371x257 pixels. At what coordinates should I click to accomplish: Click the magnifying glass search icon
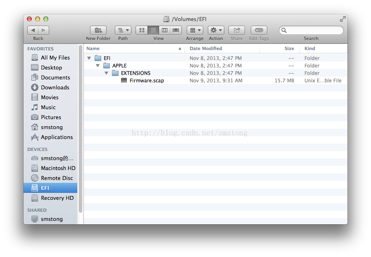click(x=284, y=30)
